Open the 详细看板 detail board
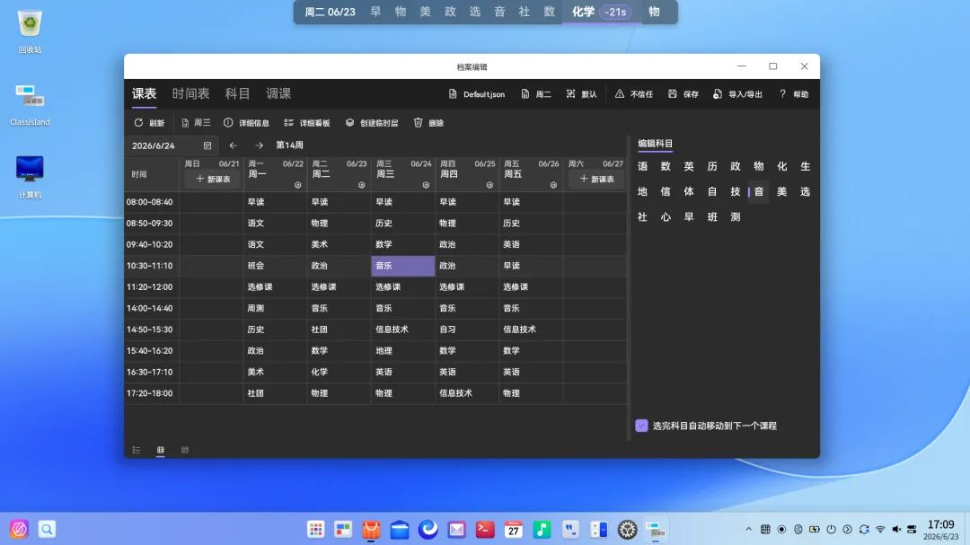This screenshot has height=545, width=970. [307, 122]
